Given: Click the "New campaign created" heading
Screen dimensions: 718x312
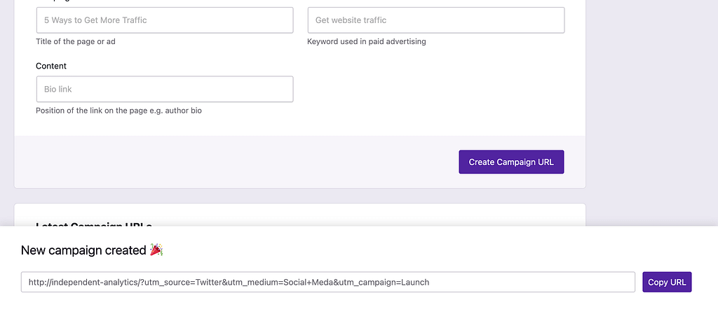Looking at the screenshot, I should point(83,250).
